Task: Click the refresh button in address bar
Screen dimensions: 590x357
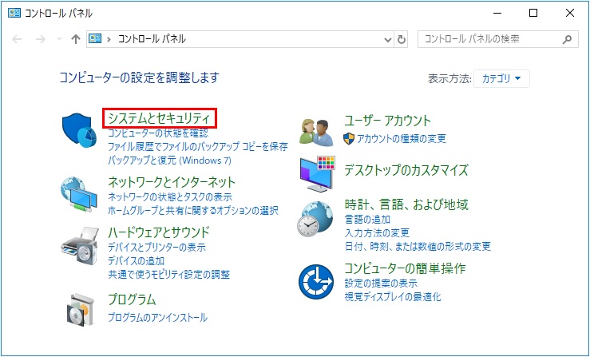Action: (402, 39)
